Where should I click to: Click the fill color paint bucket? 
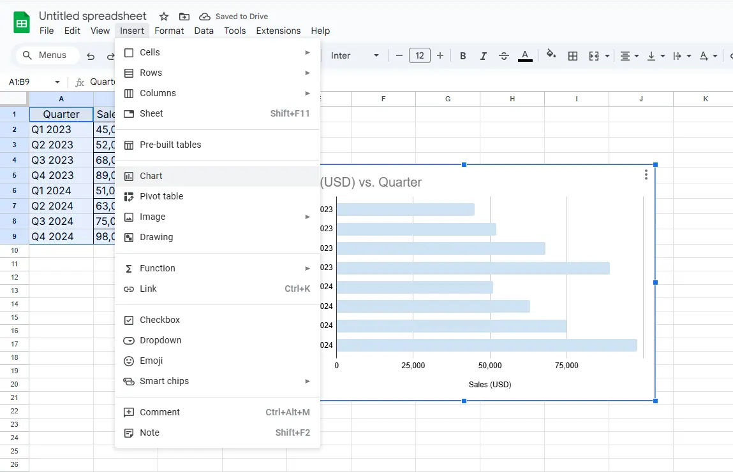551,55
